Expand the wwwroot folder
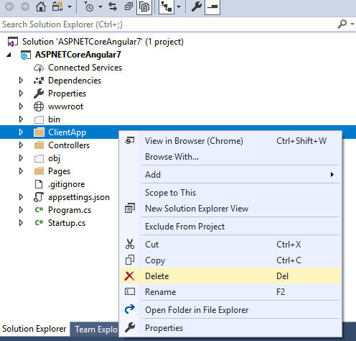Screen dimensions: 356x341 pos(21,106)
